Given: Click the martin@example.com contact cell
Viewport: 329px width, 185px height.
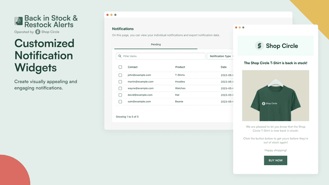Looking at the screenshot, I should (x=141, y=82).
